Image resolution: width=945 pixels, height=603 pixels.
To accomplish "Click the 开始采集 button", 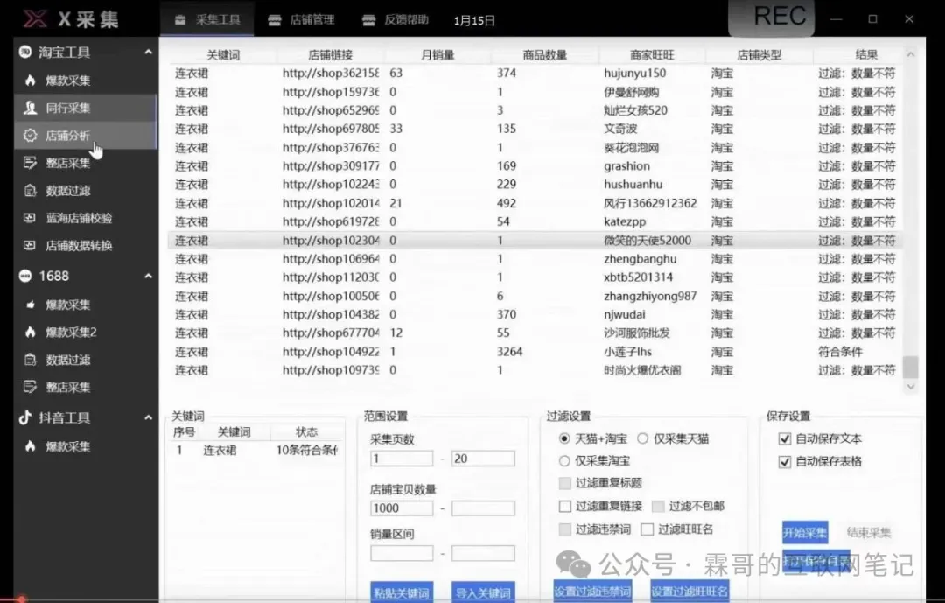I will tap(804, 532).
